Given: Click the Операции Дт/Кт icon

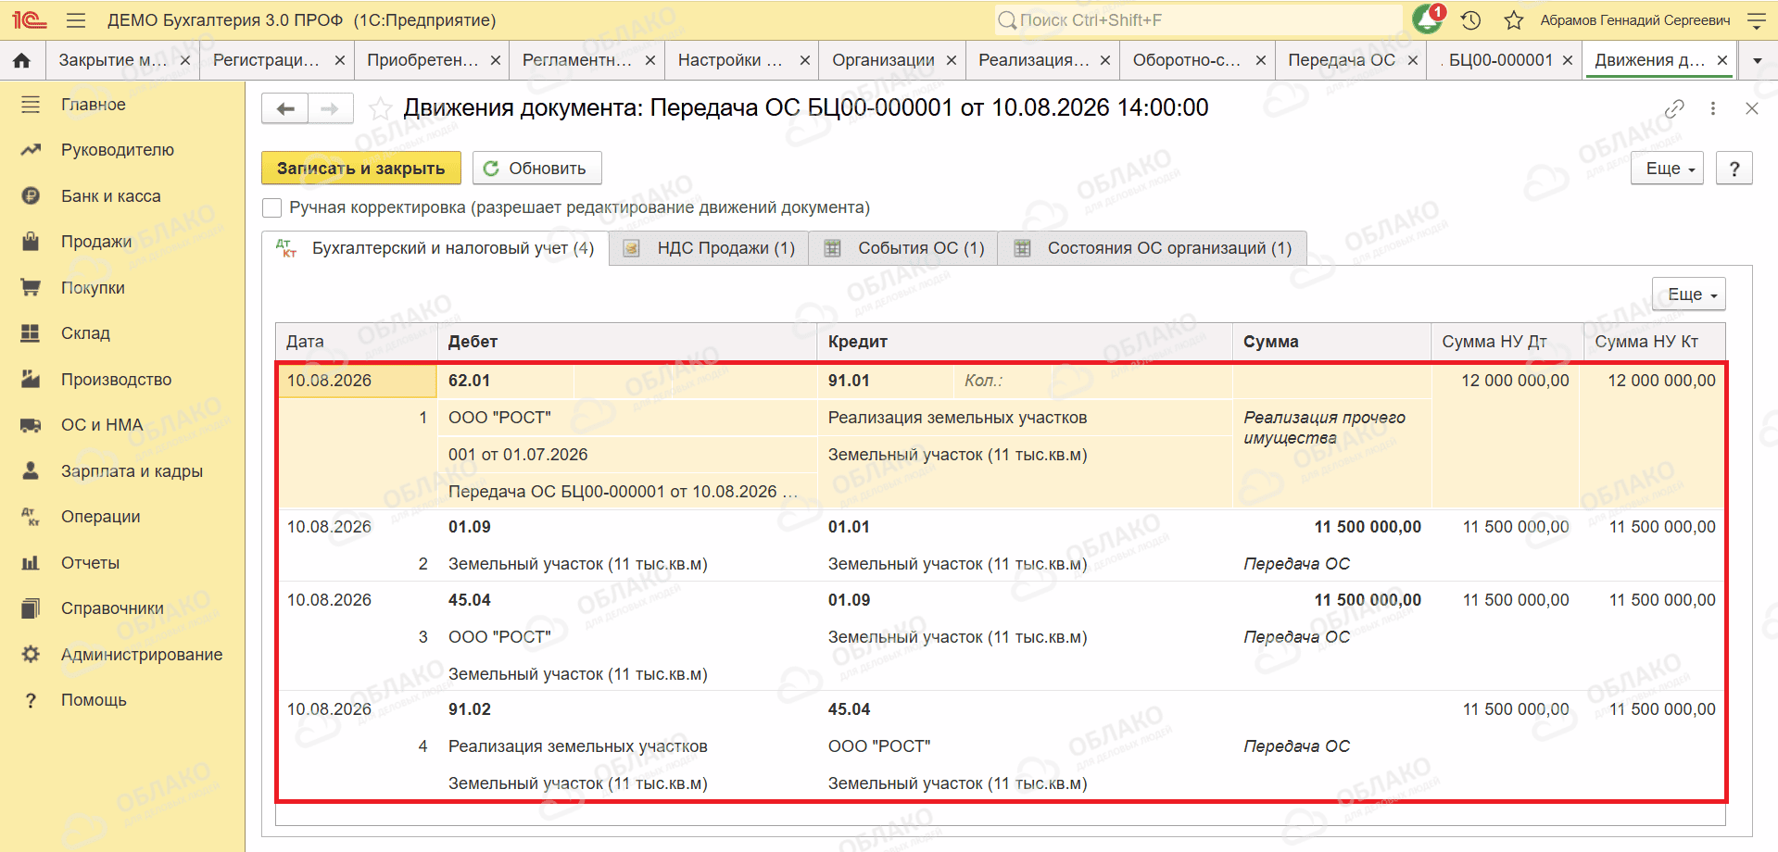Looking at the screenshot, I should 31,517.
